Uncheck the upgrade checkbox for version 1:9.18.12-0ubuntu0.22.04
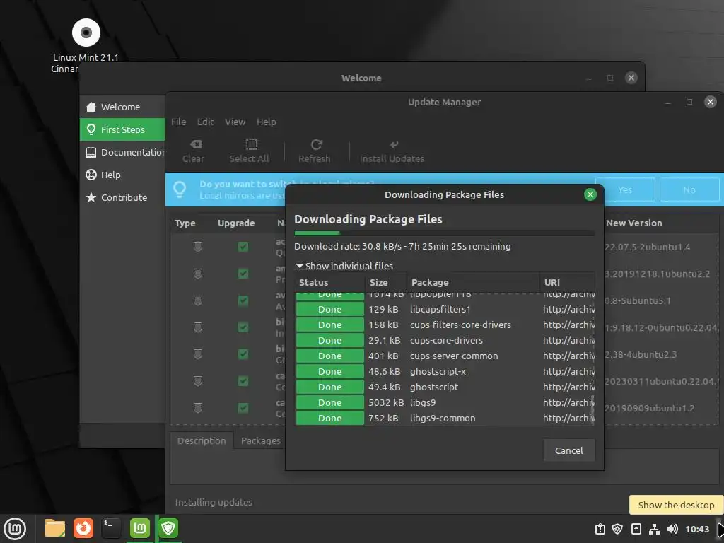This screenshot has width=724, height=543. click(x=243, y=327)
